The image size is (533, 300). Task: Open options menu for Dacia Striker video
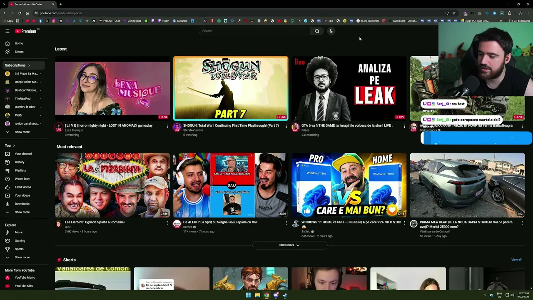(x=523, y=223)
